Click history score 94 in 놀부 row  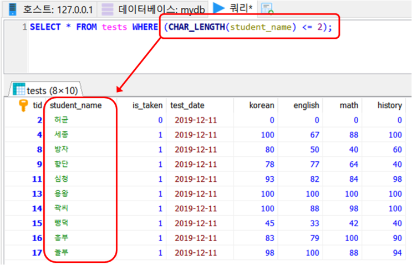point(397,253)
